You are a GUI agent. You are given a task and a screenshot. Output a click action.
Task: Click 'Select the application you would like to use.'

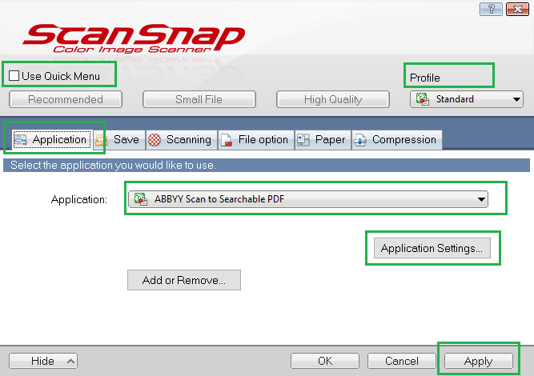[x=113, y=166]
